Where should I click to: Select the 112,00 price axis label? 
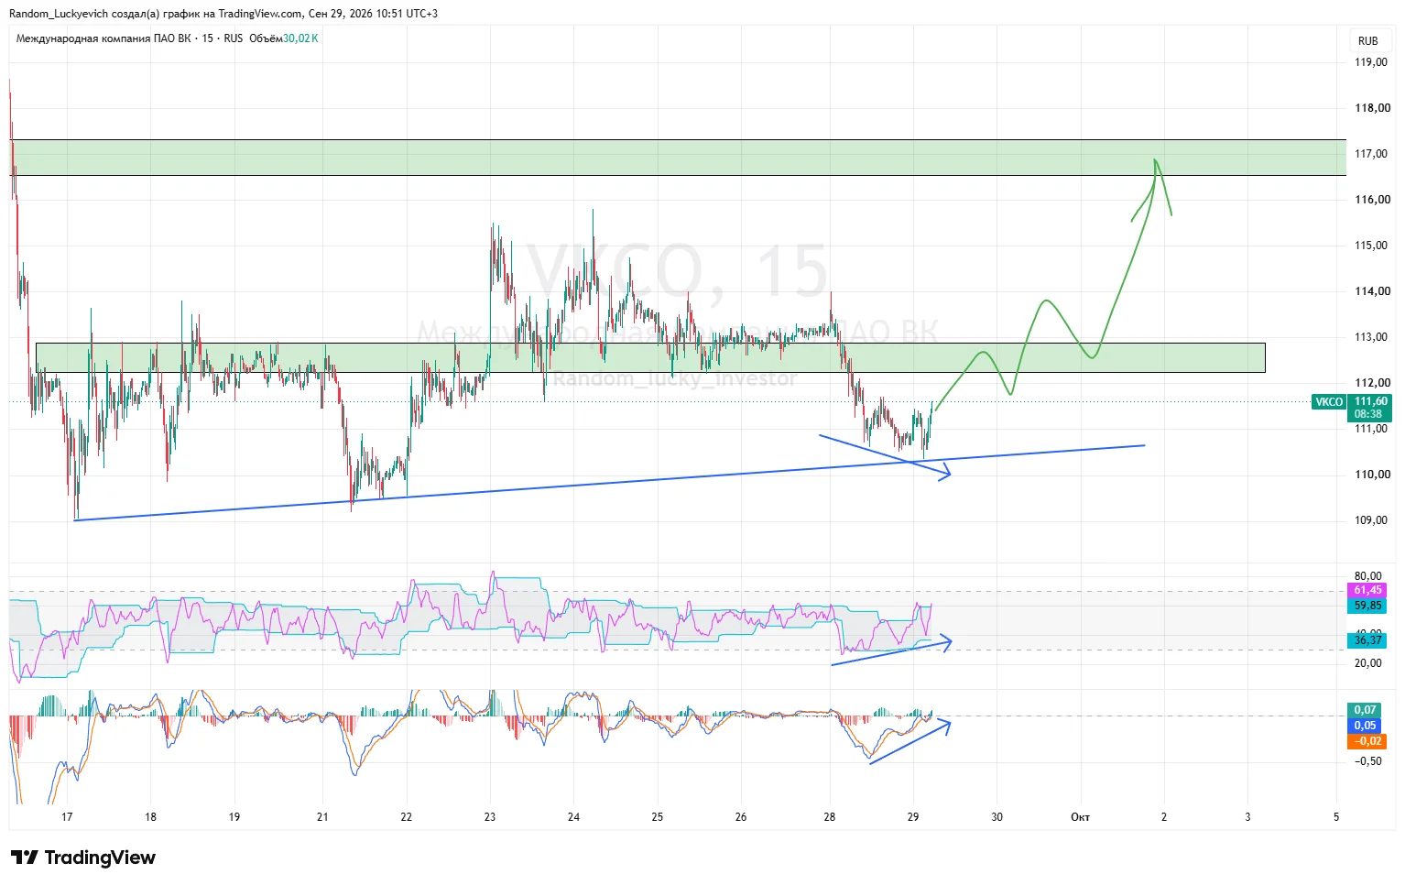pos(1372,383)
